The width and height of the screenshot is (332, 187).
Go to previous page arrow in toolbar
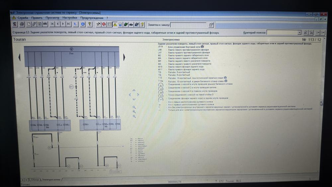click(57, 24)
